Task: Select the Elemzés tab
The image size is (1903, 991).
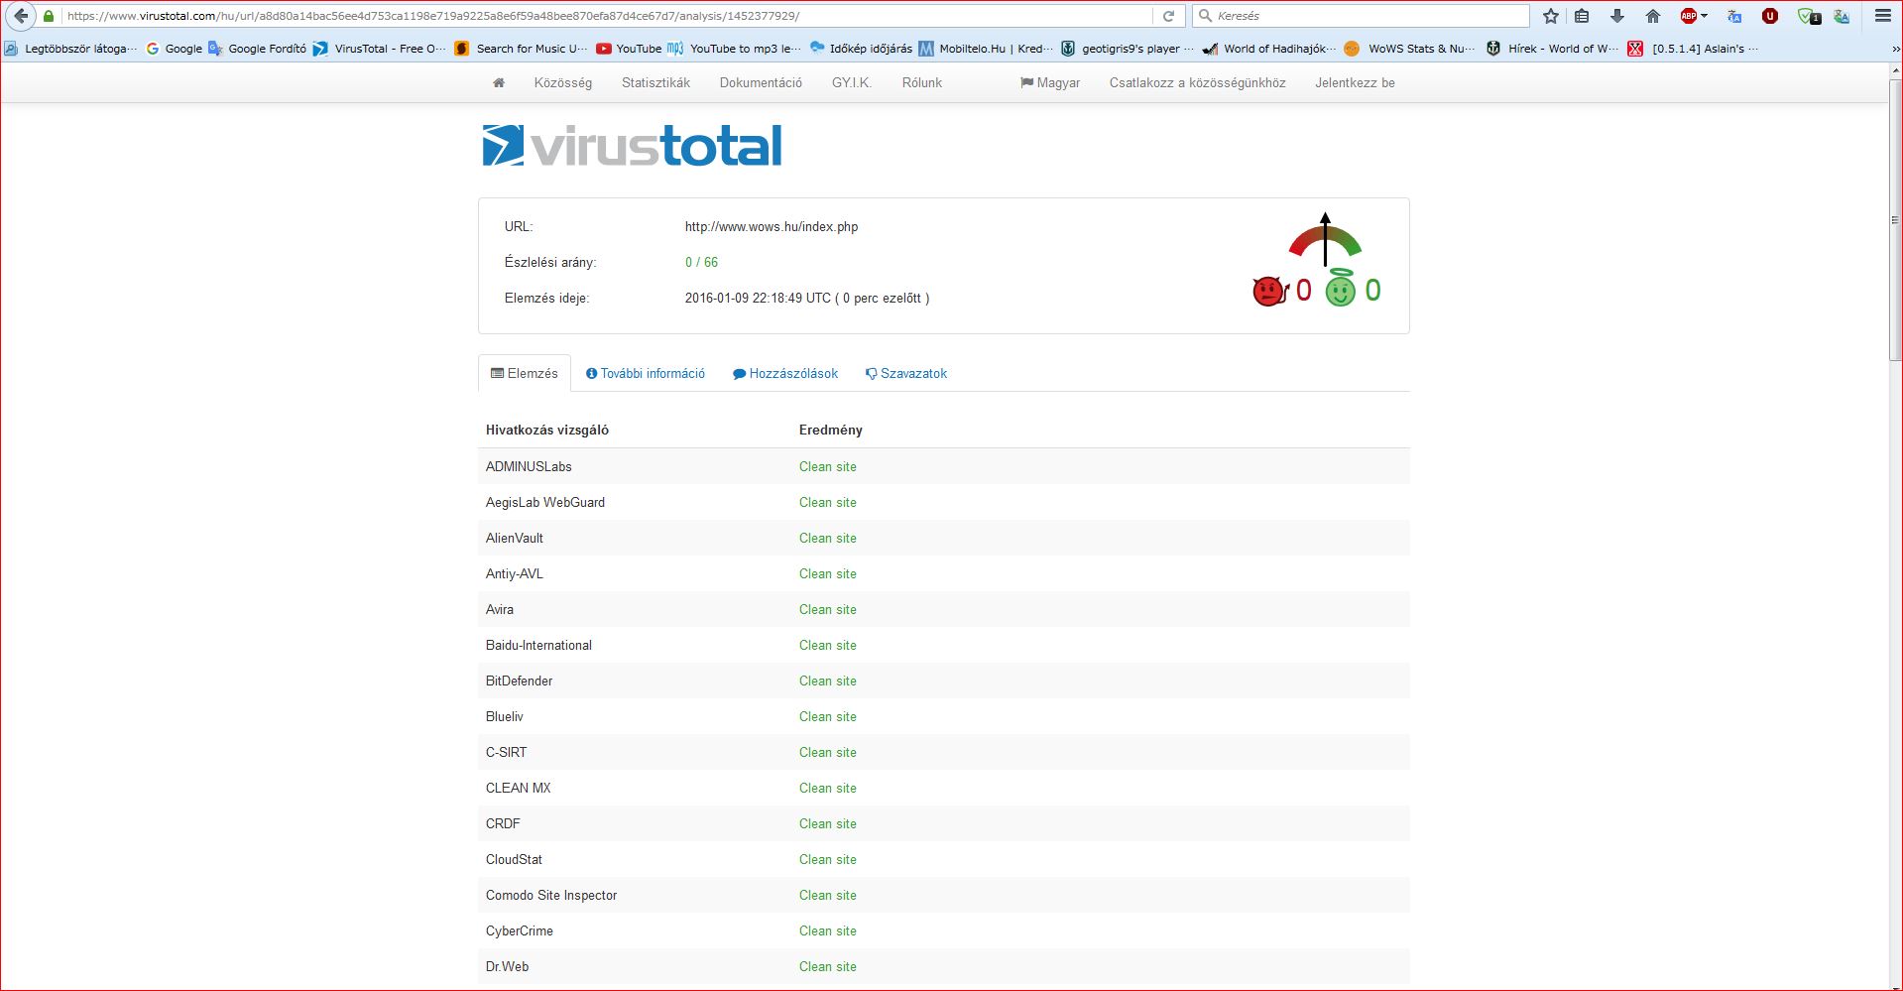Action: pyautogui.click(x=525, y=374)
